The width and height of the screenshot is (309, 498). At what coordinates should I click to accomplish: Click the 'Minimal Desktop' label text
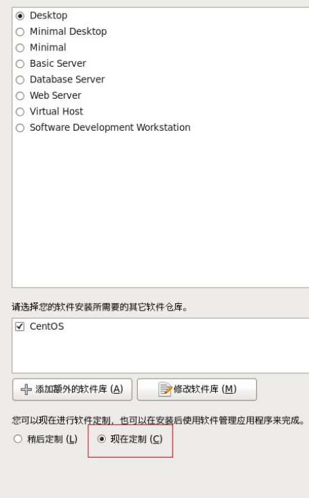point(69,31)
